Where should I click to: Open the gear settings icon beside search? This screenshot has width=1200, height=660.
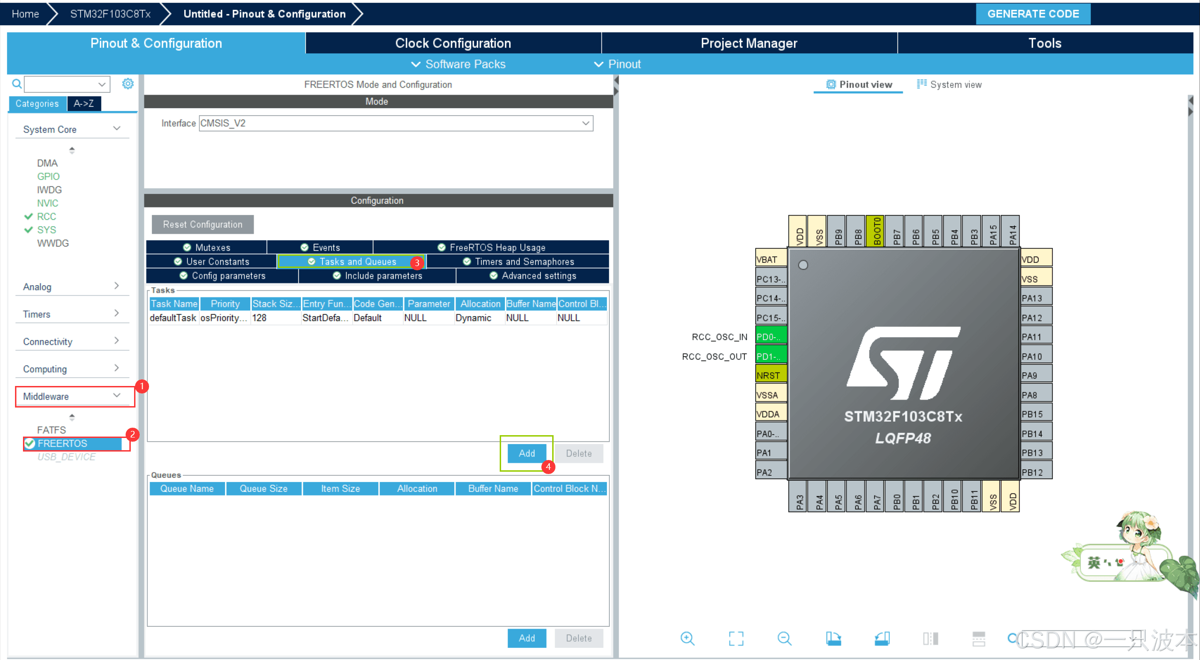point(127,84)
